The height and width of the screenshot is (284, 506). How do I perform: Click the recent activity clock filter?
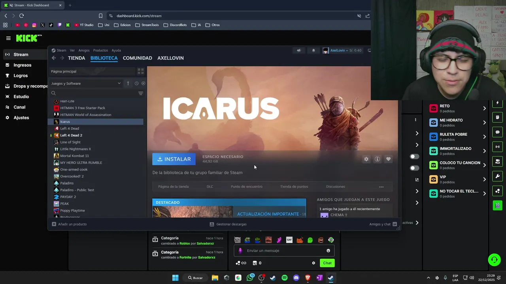pos(136,83)
